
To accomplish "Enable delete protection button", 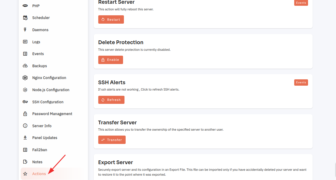I will pos(111,60).
